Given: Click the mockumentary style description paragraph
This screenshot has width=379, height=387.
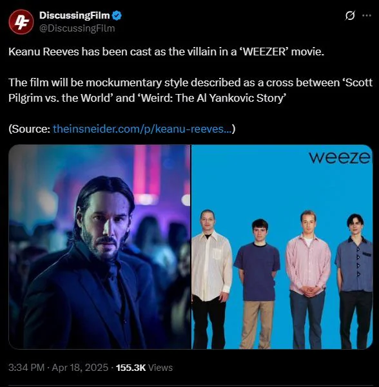Looking at the screenshot, I should [x=190, y=90].
